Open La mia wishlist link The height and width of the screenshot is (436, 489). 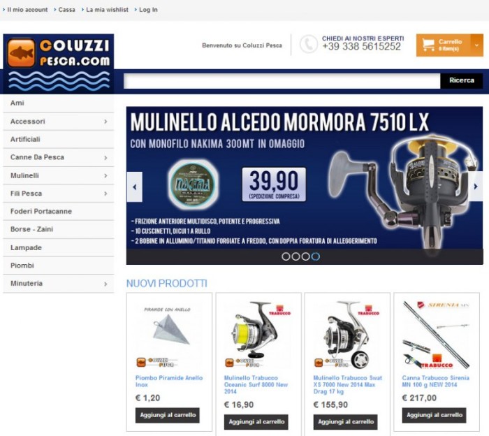[107, 10]
